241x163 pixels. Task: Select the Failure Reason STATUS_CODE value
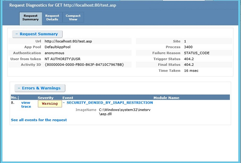(197, 53)
